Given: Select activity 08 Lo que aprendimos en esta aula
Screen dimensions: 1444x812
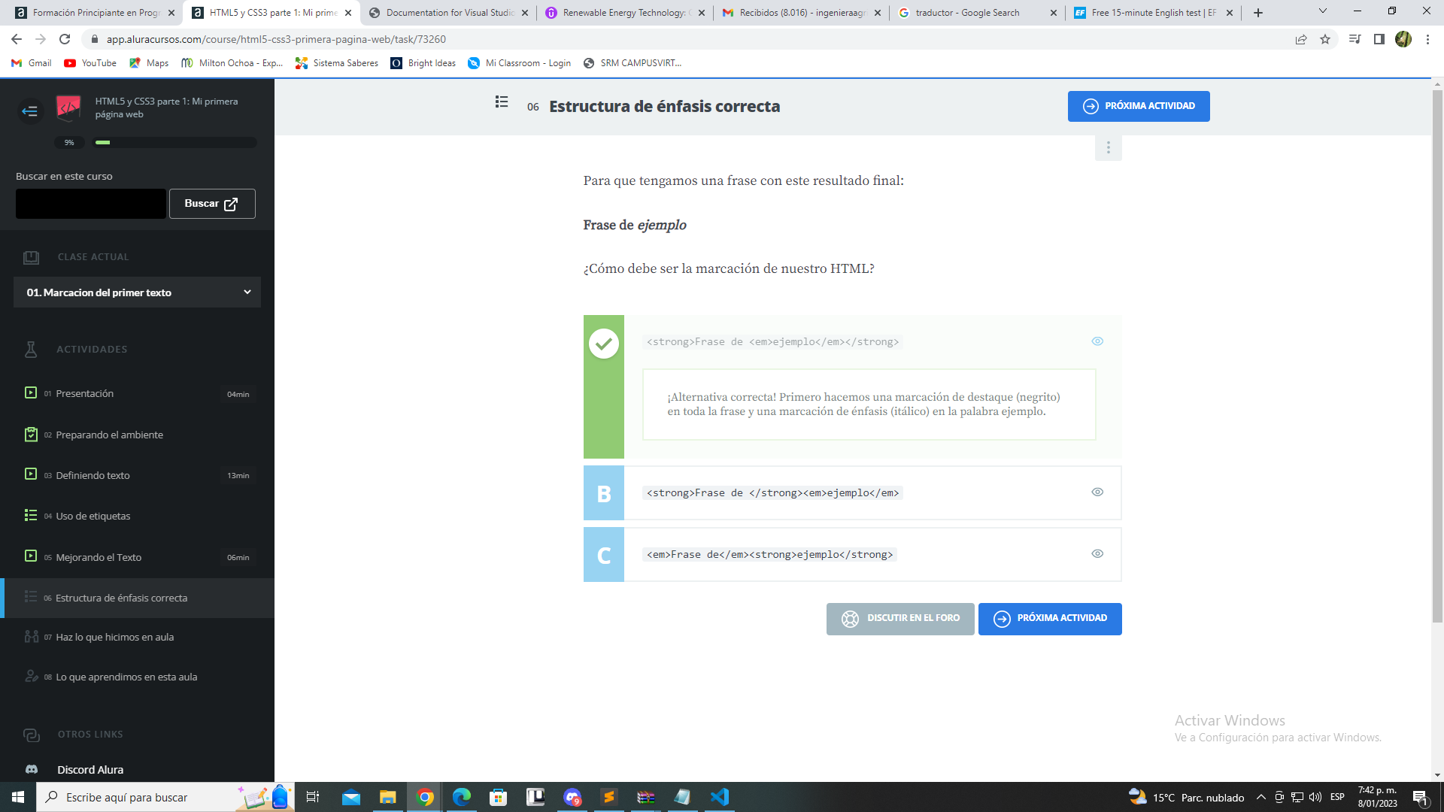Looking at the screenshot, I should [127, 676].
